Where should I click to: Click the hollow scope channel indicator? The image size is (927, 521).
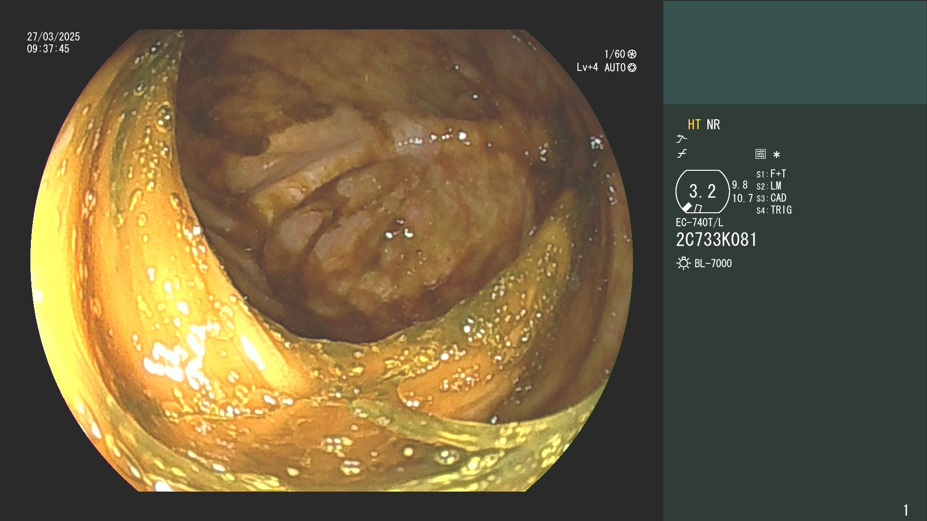[698, 208]
